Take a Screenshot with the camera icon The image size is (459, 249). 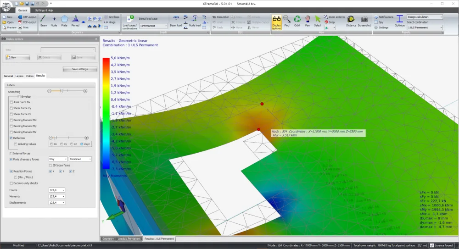point(364,21)
